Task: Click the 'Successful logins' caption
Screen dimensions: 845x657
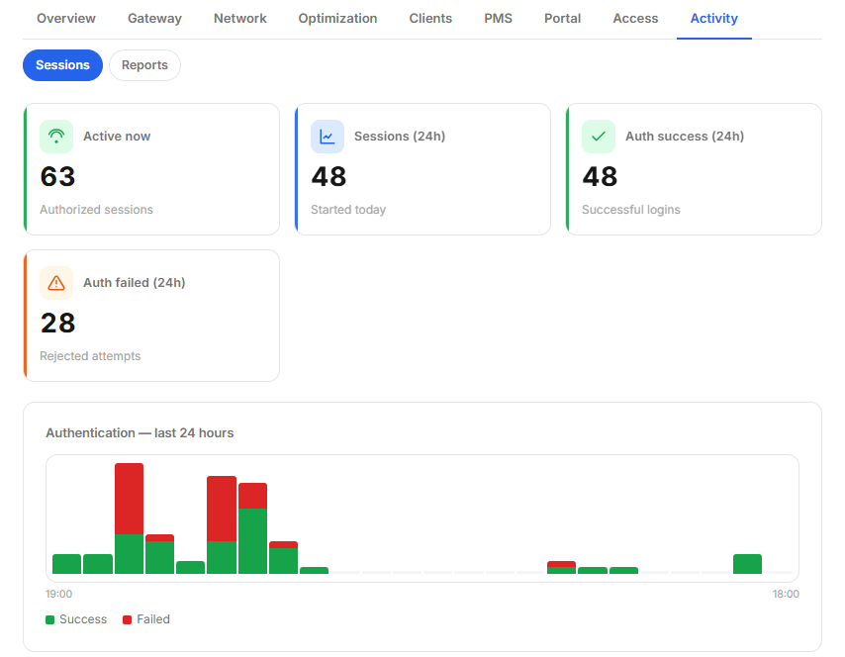Action: tap(631, 210)
